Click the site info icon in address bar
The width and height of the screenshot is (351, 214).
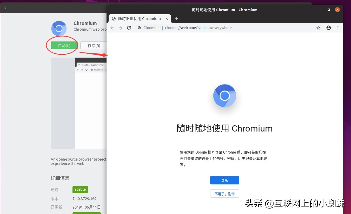click(x=139, y=28)
